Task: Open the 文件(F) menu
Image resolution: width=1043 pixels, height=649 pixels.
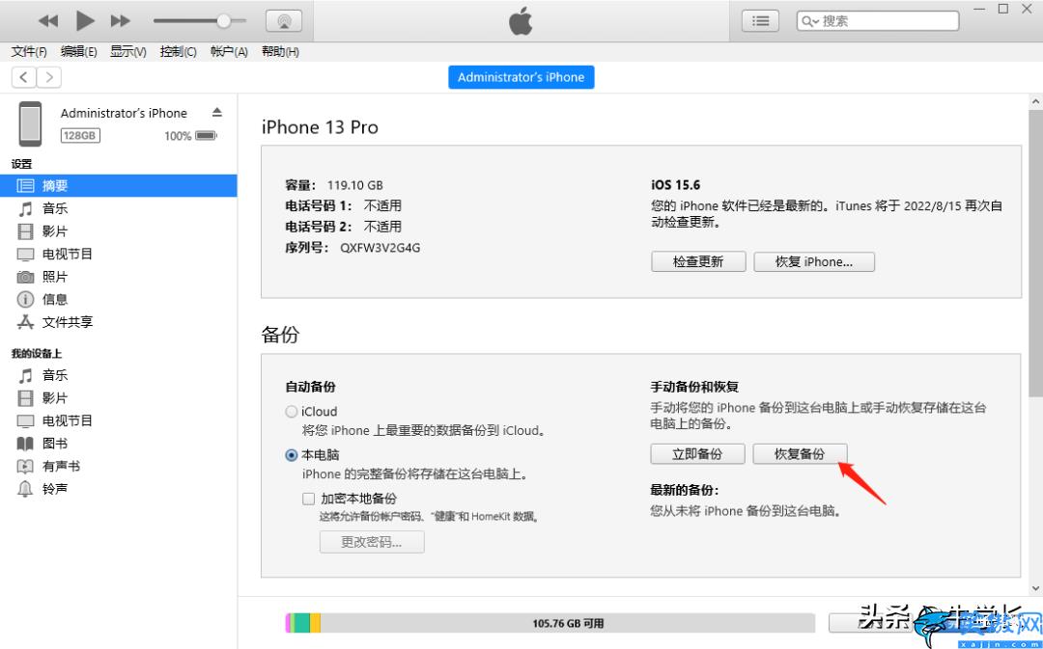Action: tap(29, 52)
